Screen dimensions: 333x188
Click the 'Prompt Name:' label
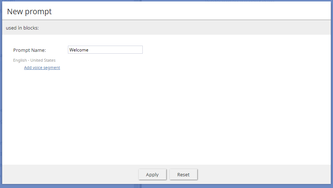click(x=30, y=50)
